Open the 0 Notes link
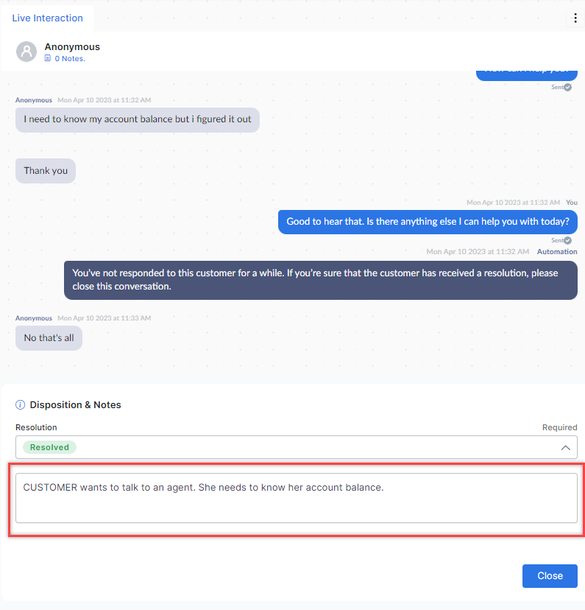The image size is (585, 610). click(x=69, y=58)
